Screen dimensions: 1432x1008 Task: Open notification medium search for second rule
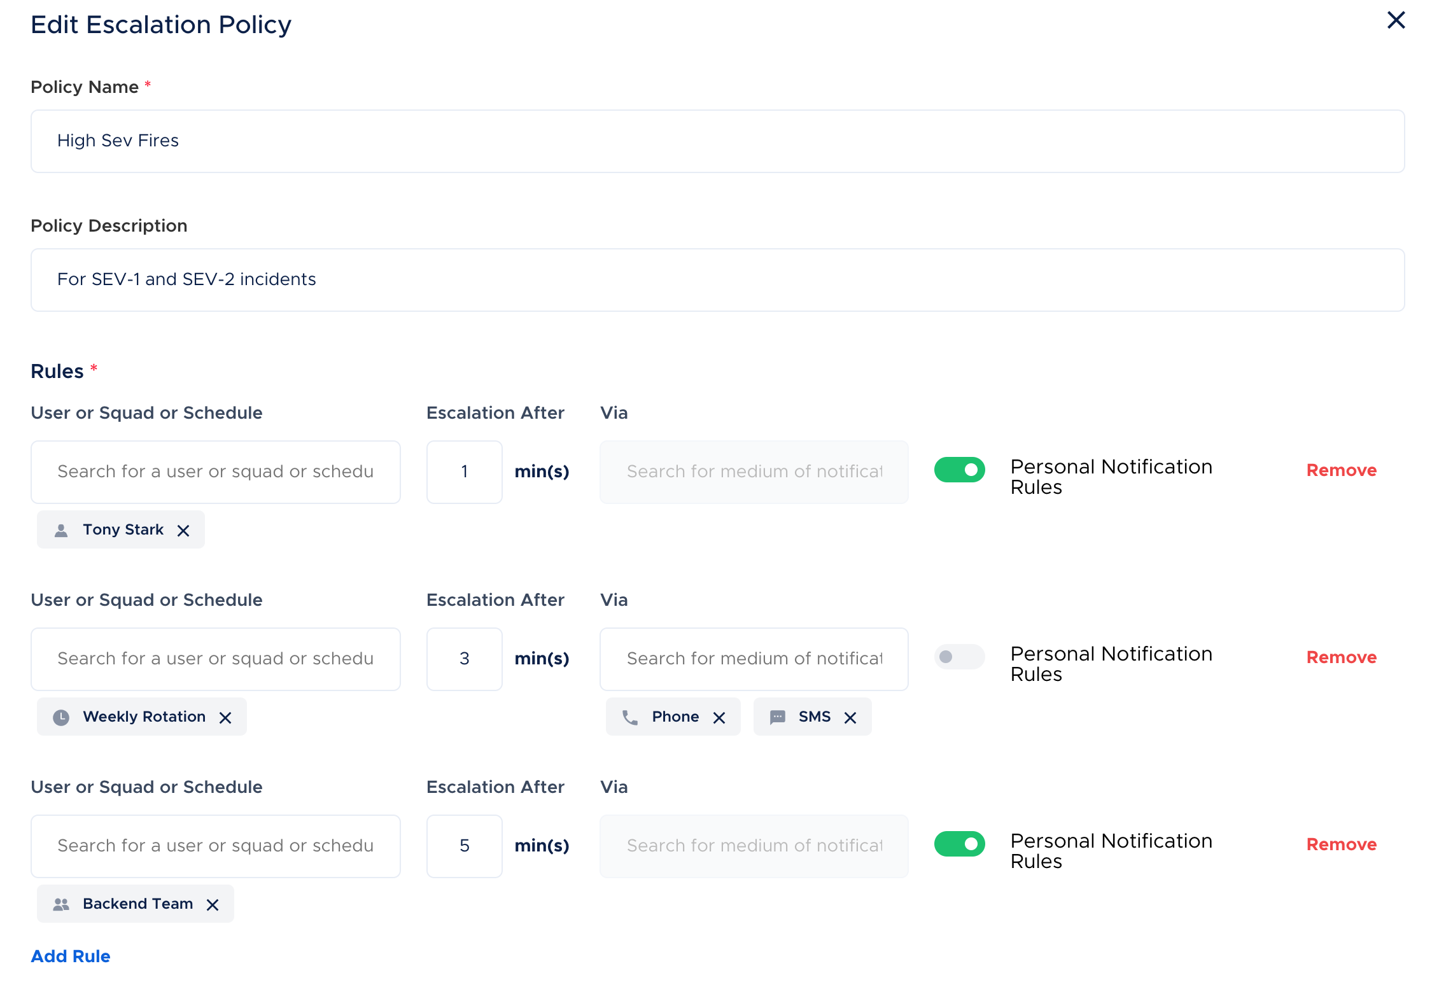click(x=754, y=659)
